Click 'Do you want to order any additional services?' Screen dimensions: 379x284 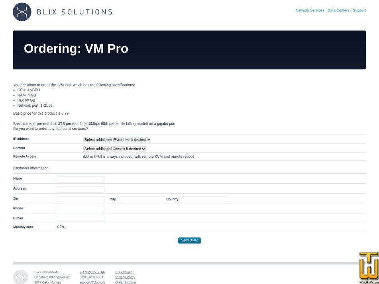point(51,129)
